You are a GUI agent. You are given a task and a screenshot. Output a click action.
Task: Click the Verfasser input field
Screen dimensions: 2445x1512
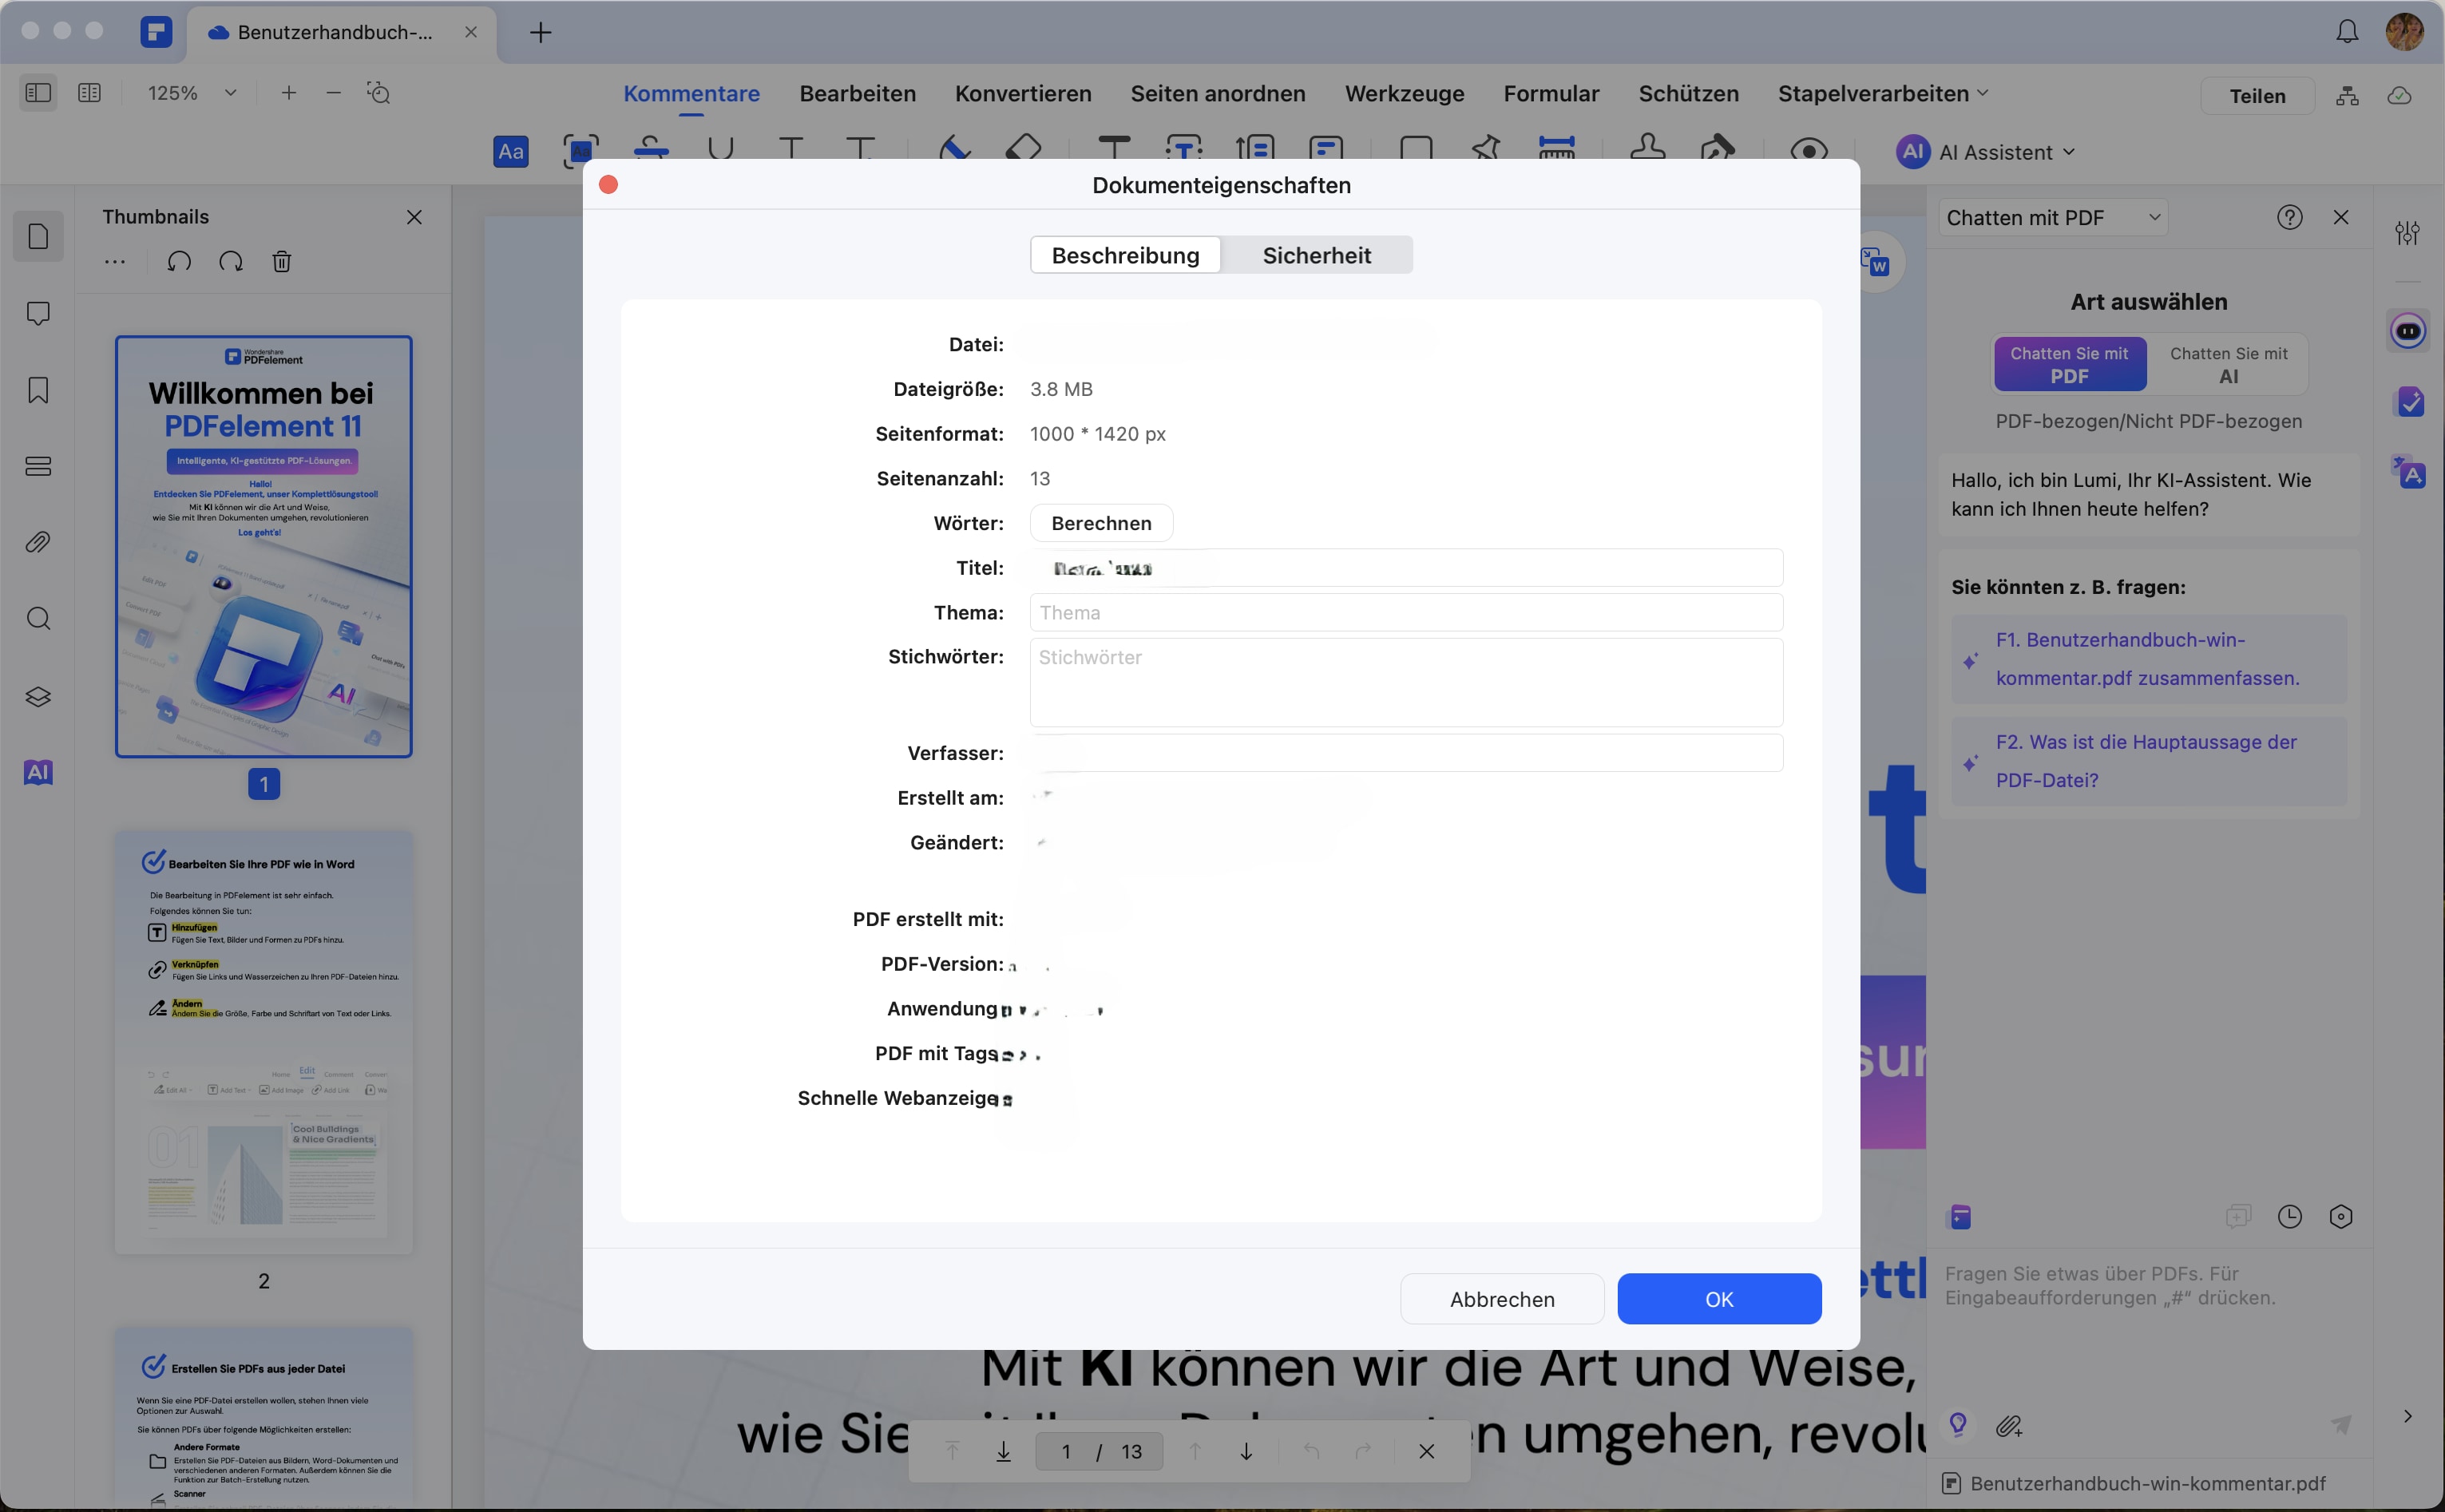1406,753
